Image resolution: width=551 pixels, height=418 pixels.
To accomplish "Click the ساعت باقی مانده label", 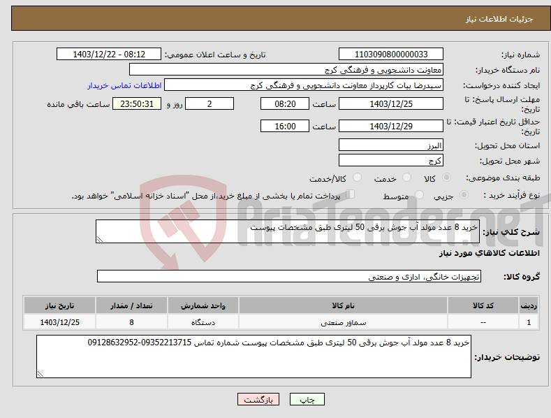I will [x=78, y=105].
